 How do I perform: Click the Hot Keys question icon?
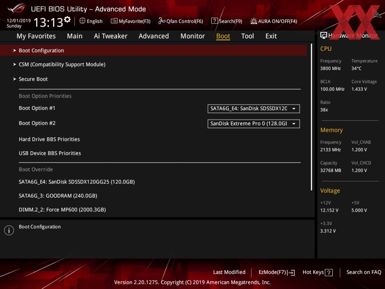pos(329,273)
